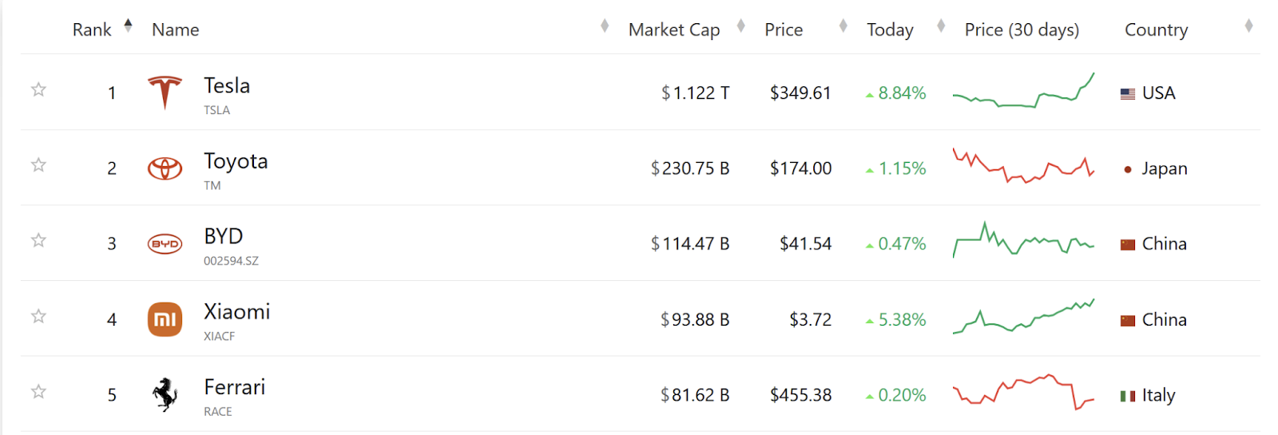
Task: Click Toyota's 30-day red sparkline
Action: tap(1023, 165)
